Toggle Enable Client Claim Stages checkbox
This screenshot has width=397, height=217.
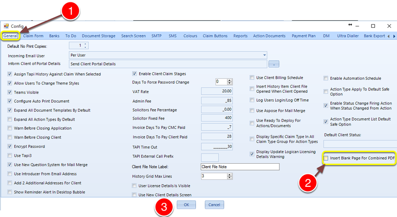point(135,74)
